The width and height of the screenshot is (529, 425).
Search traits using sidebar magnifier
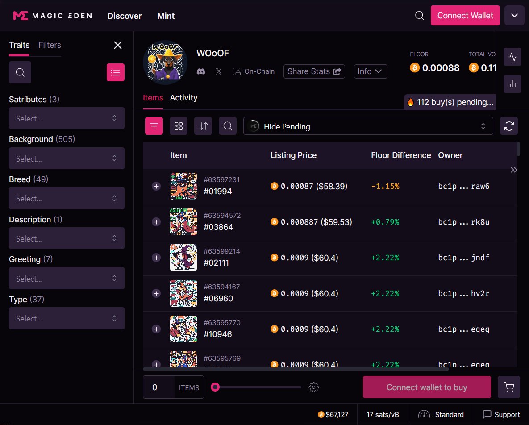20,72
